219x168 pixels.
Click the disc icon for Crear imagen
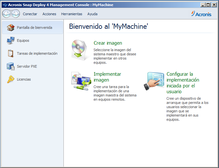79,50
